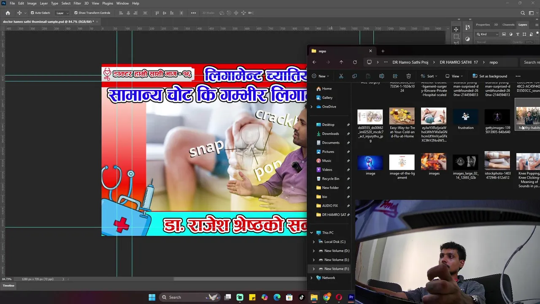This screenshot has width=540, height=304.
Task: Open the Timeline panel tab
Action: click(8, 286)
